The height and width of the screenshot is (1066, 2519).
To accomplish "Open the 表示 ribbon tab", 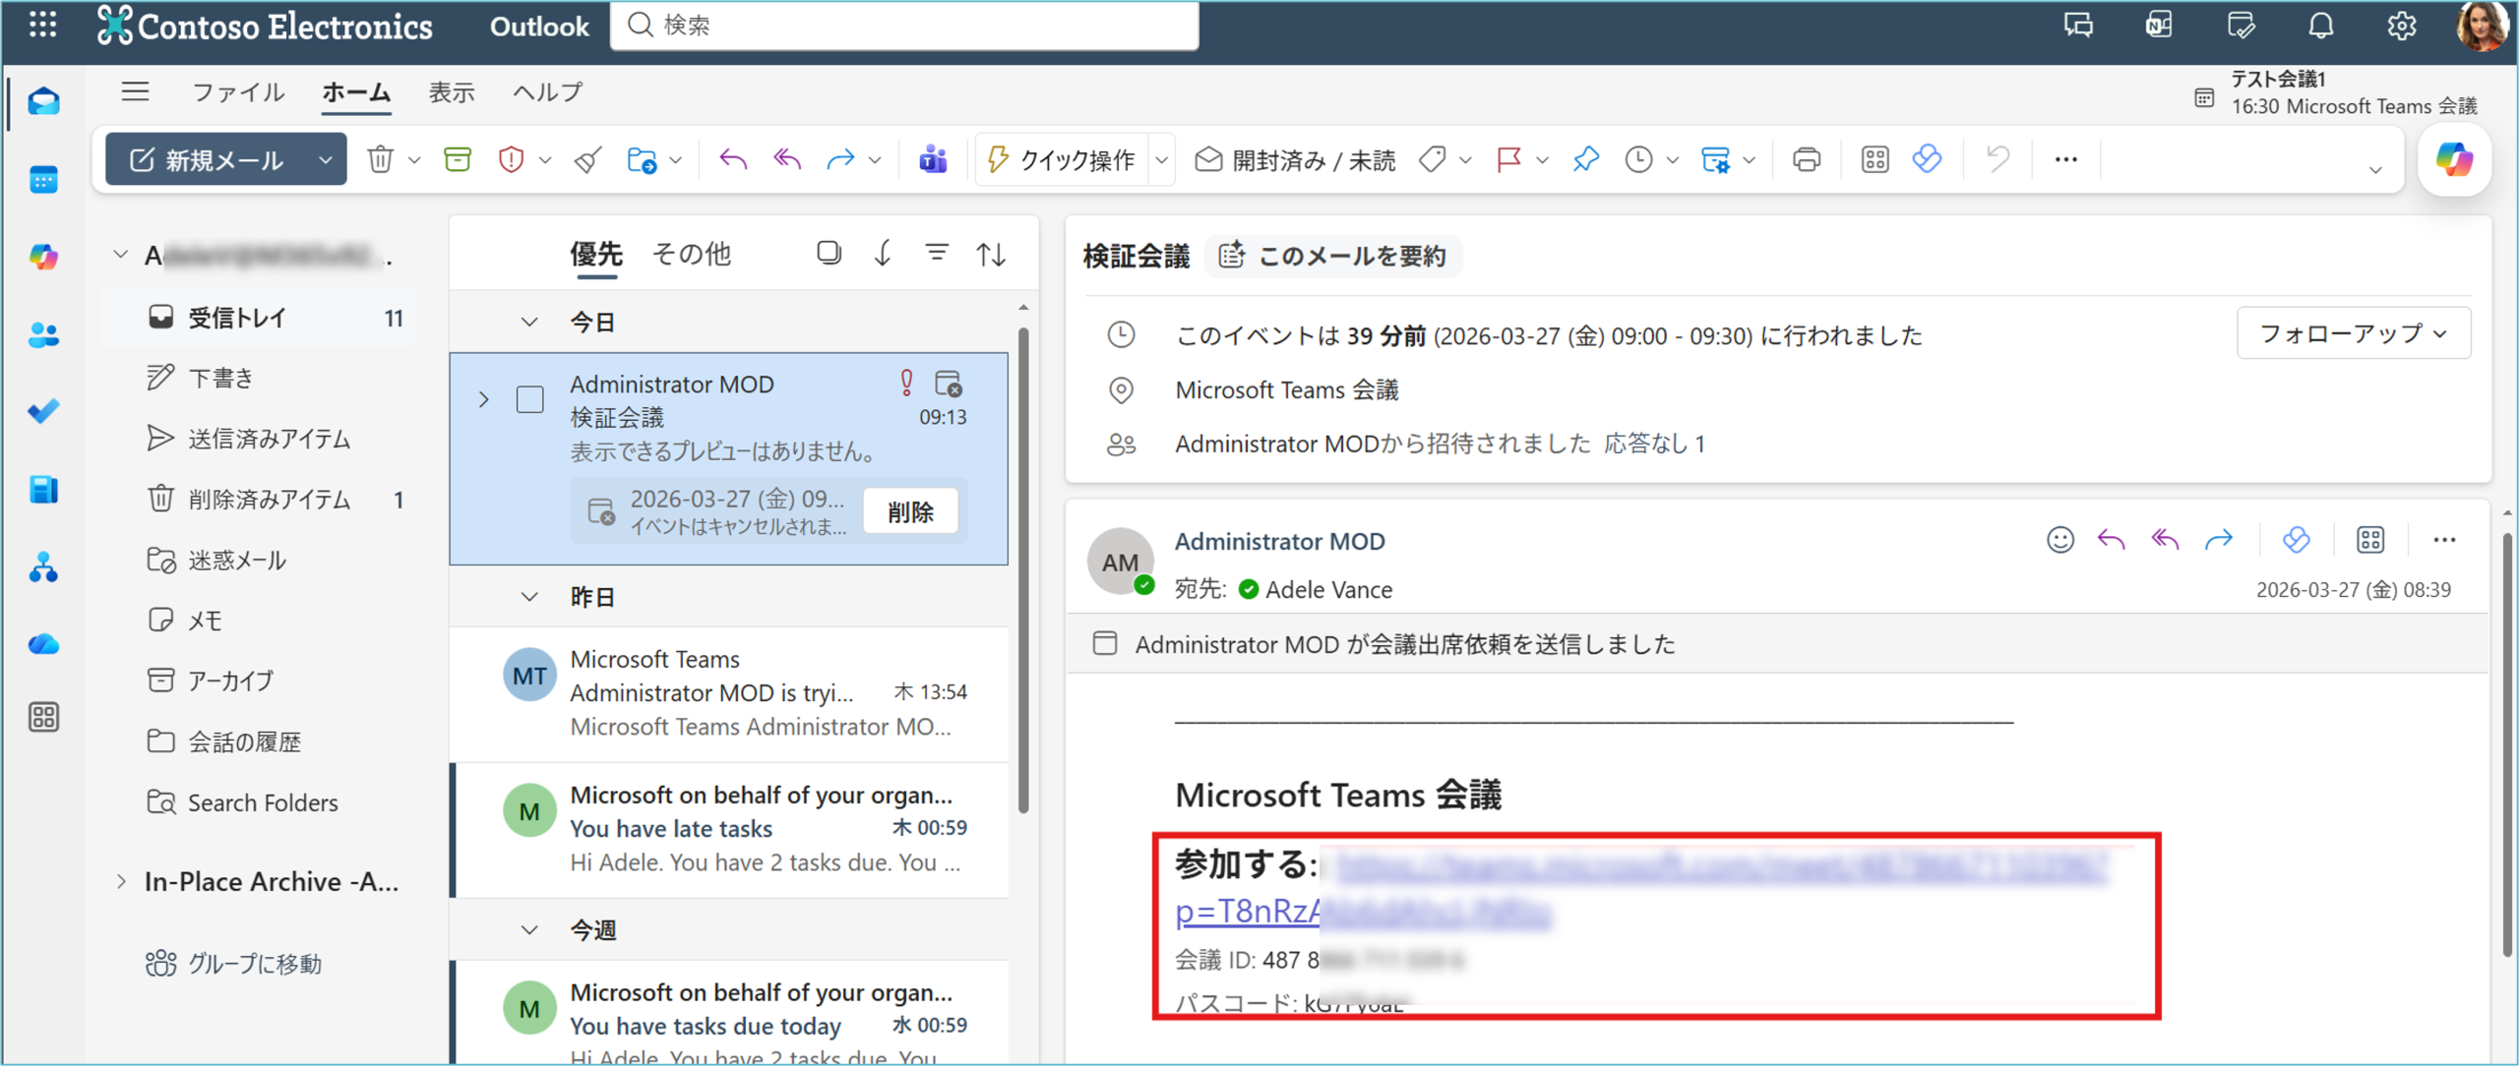I will point(452,92).
